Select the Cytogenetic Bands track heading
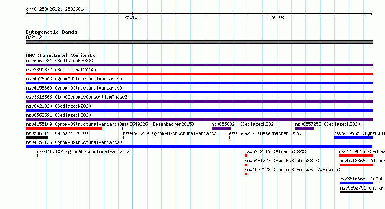This screenshot has width=385, height=209. point(51,32)
